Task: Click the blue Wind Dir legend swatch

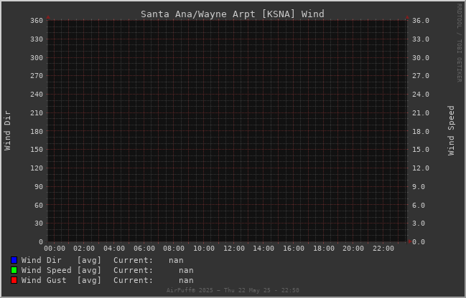Action: (x=14, y=260)
